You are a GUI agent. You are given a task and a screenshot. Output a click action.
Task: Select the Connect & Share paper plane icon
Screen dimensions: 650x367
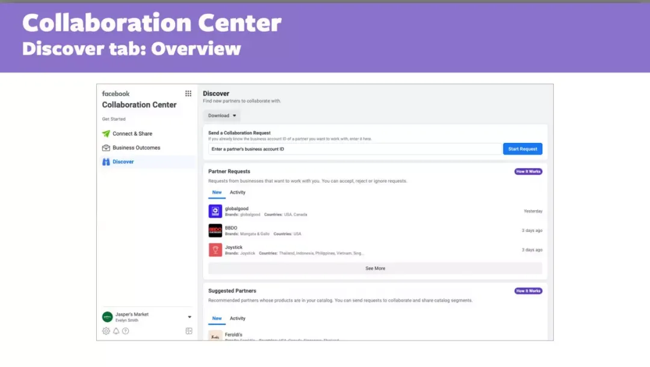(106, 133)
